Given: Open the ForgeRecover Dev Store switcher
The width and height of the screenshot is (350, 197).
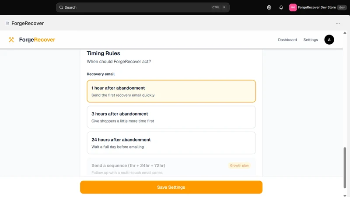Looking at the screenshot, I should click(318, 7).
